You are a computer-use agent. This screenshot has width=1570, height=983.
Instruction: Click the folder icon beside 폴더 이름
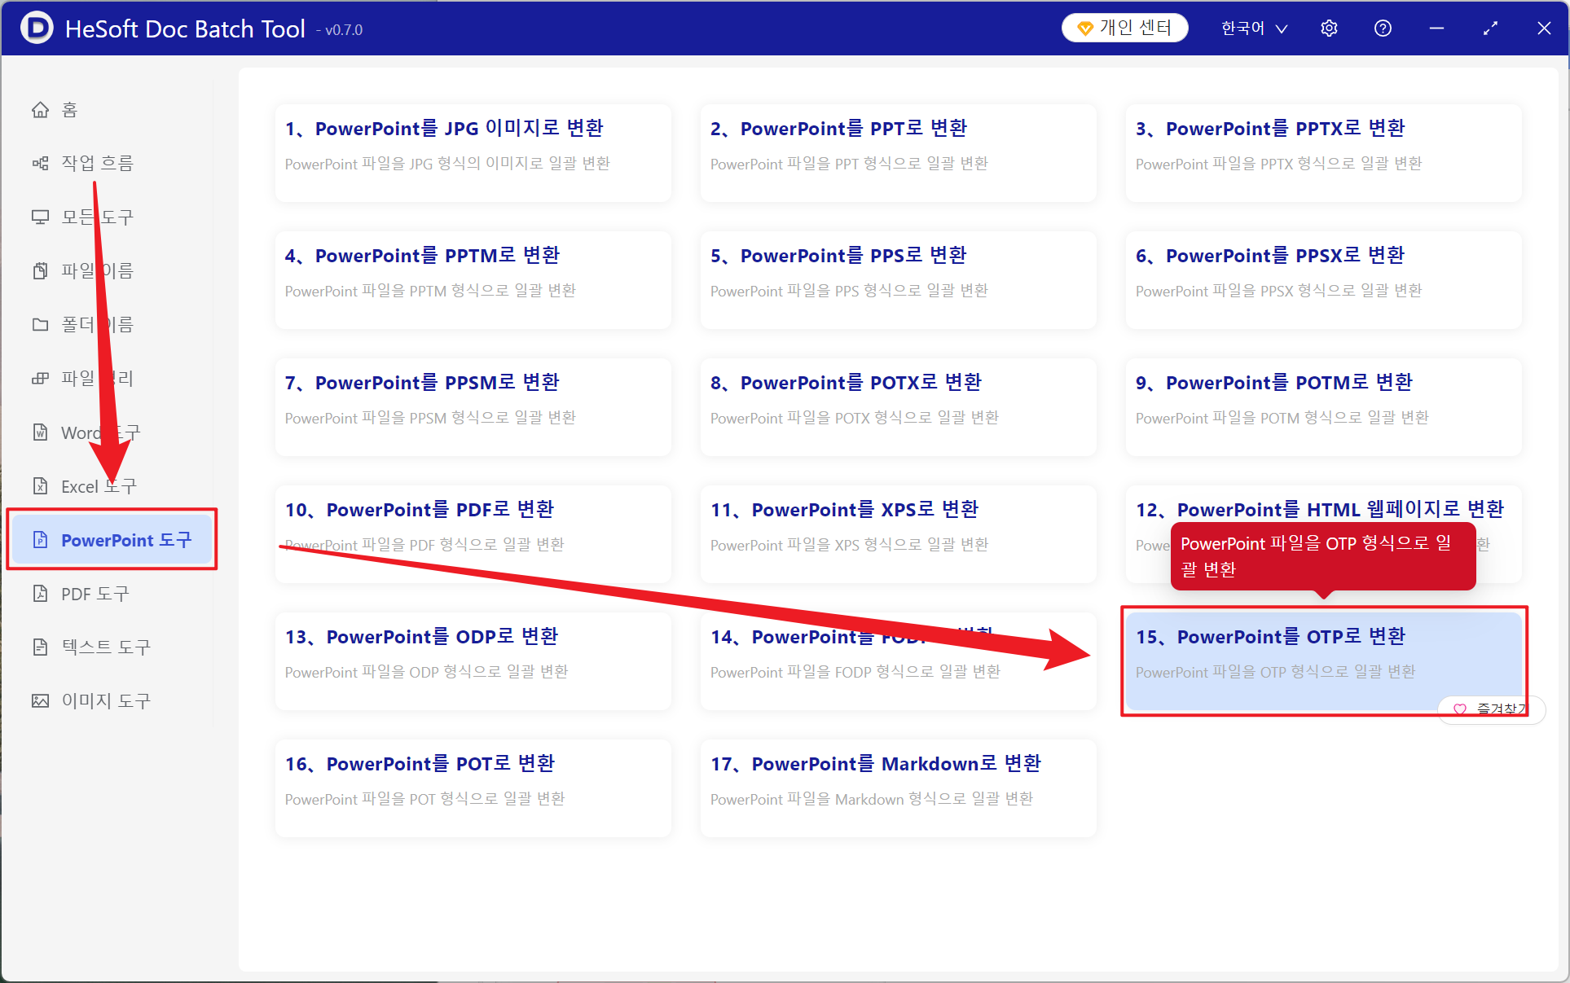coord(40,325)
